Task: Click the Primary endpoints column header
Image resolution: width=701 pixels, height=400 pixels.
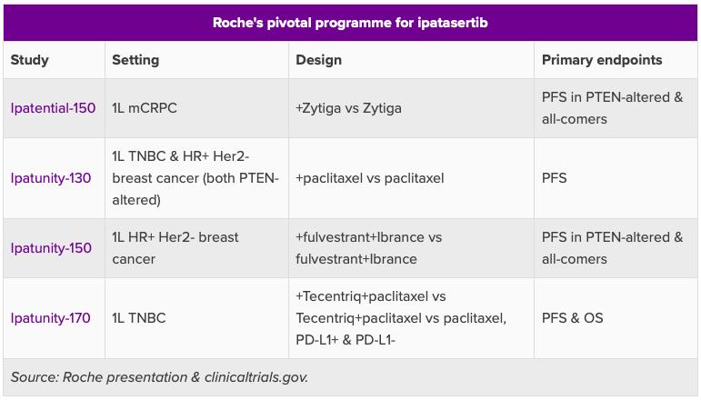Action: pyautogui.click(x=602, y=60)
